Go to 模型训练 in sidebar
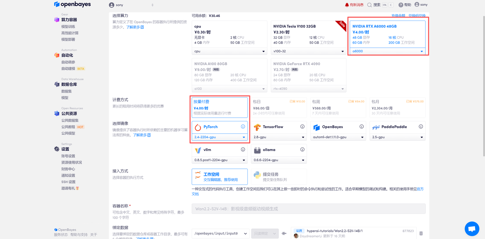 68,26
